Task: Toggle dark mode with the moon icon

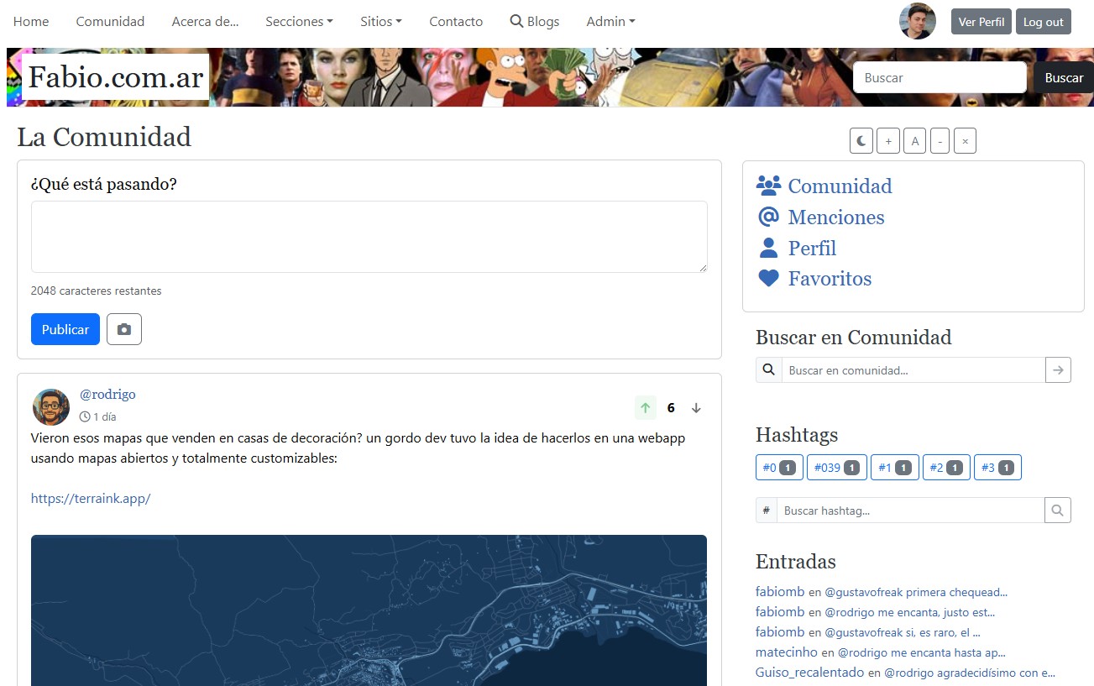Action: click(861, 142)
